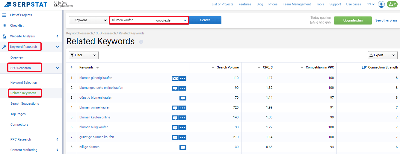Select Search Suggestions in the sidebar
Image resolution: width=400 pixels, height=154 pixels.
[x=25, y=103]
